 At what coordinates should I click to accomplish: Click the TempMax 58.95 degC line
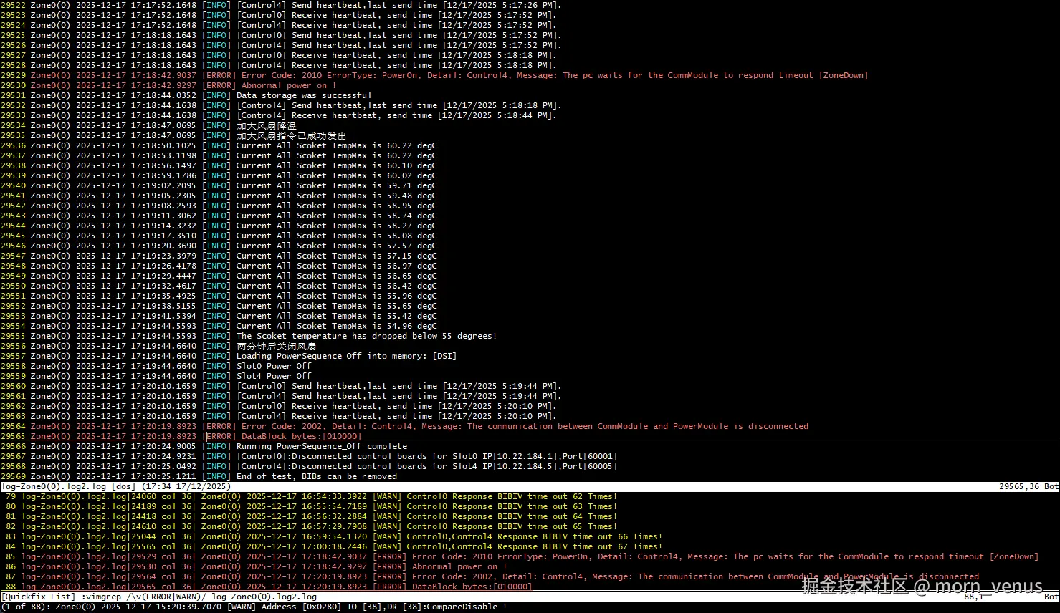219,206
